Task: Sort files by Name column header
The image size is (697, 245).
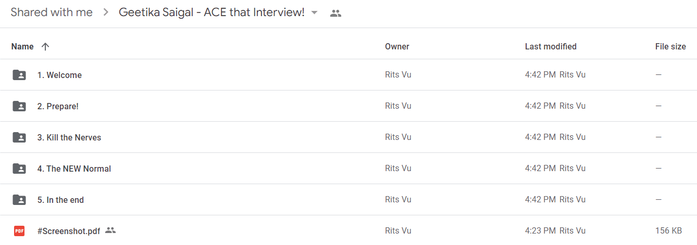Action: (22, 47)
